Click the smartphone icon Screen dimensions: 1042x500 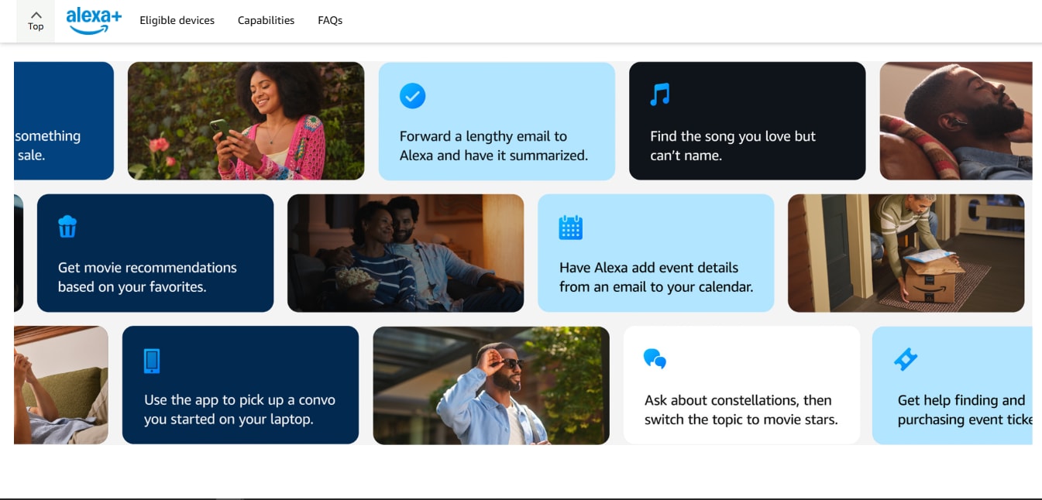coord(152,361)
